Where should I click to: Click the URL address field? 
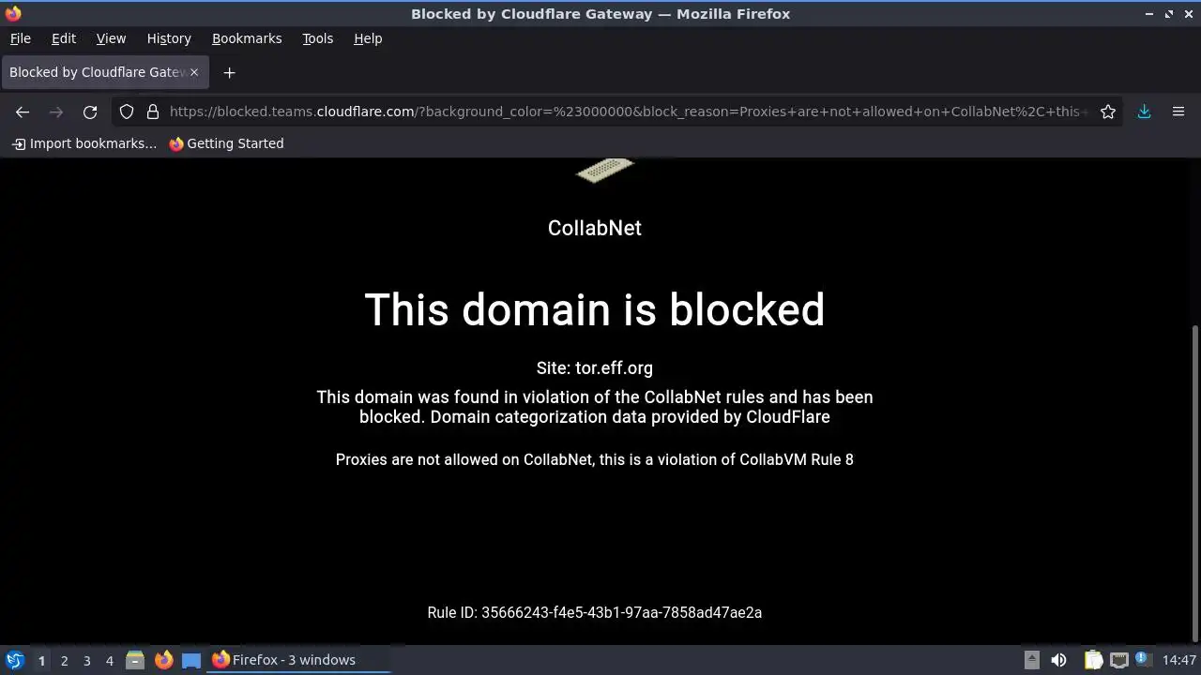(x=629, y=112)
